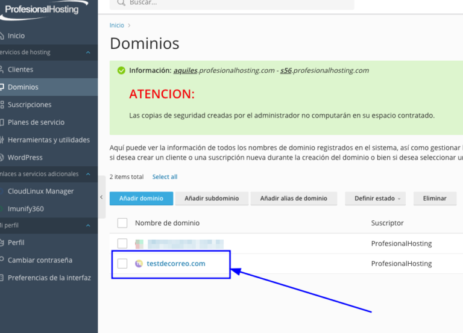The height and width of the screenshot is (333, 463).
Task: Click the Dominios monitor icon
Action: (1, 87)
